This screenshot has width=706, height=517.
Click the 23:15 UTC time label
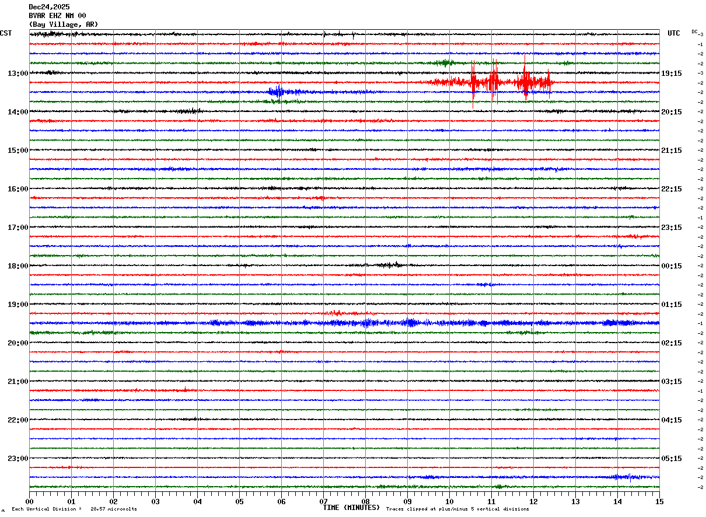click(x=672, y=228)
